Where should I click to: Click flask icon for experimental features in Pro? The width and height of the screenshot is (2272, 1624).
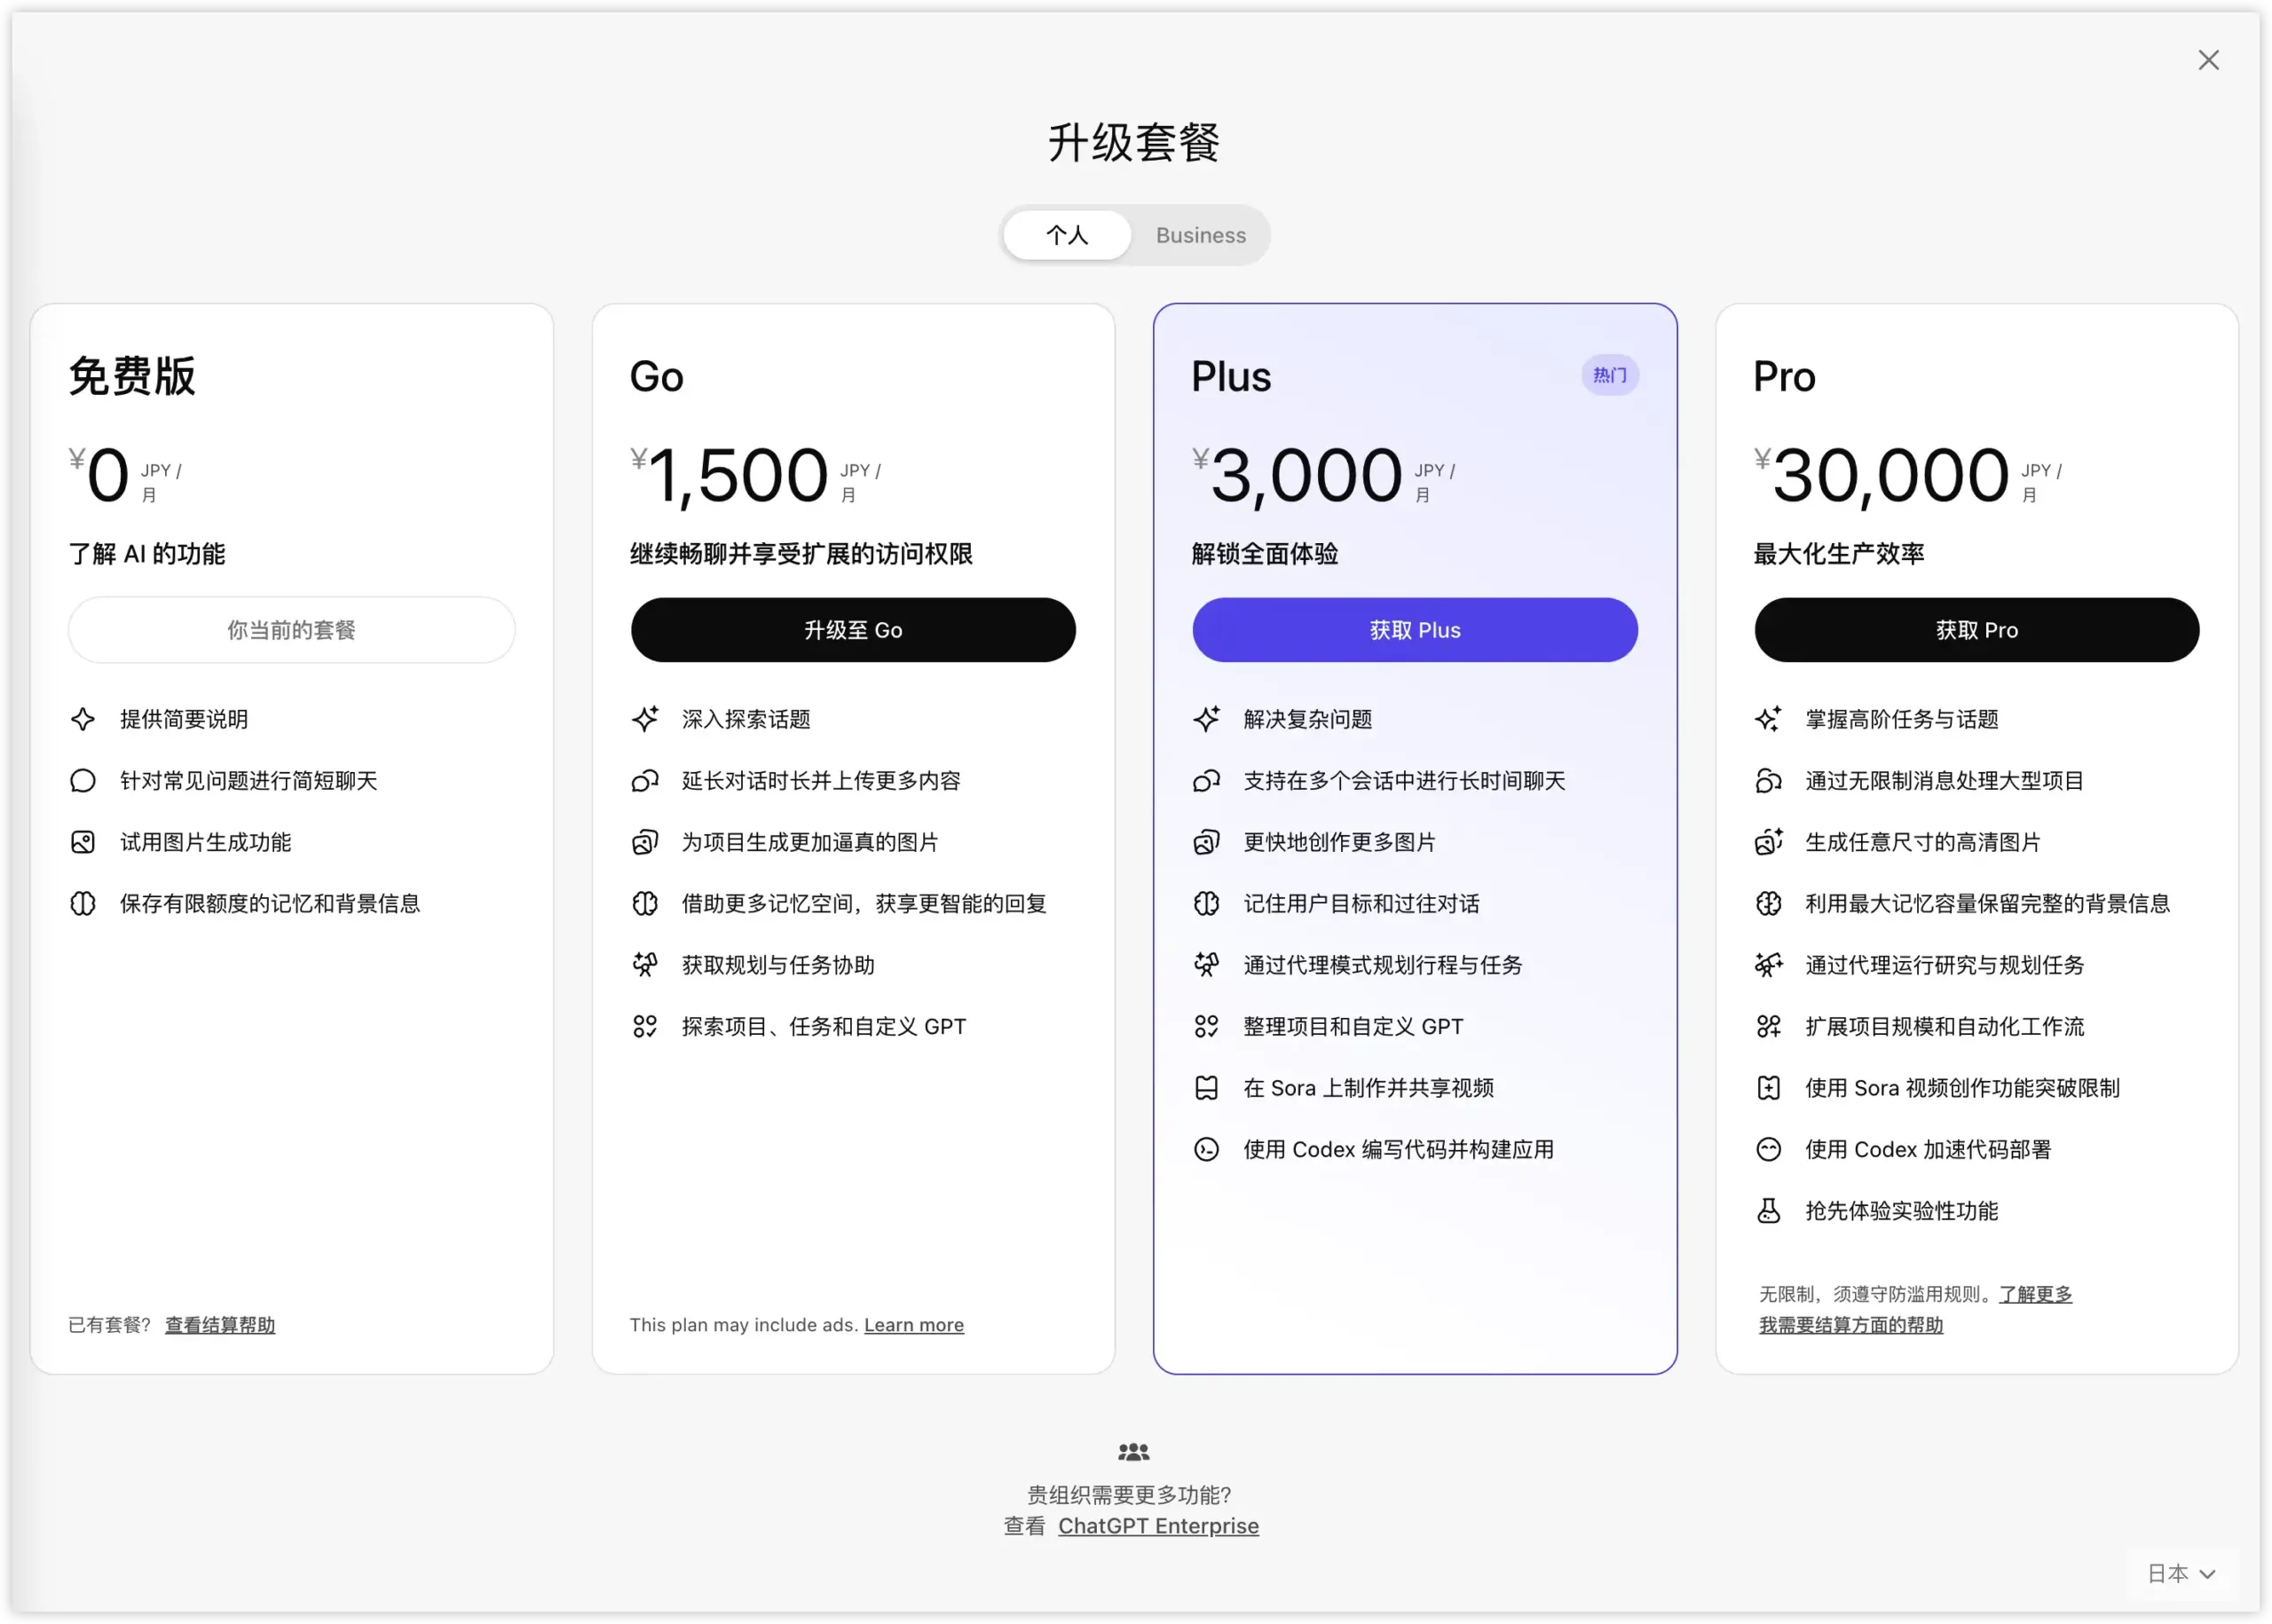coord(1768,1211)
